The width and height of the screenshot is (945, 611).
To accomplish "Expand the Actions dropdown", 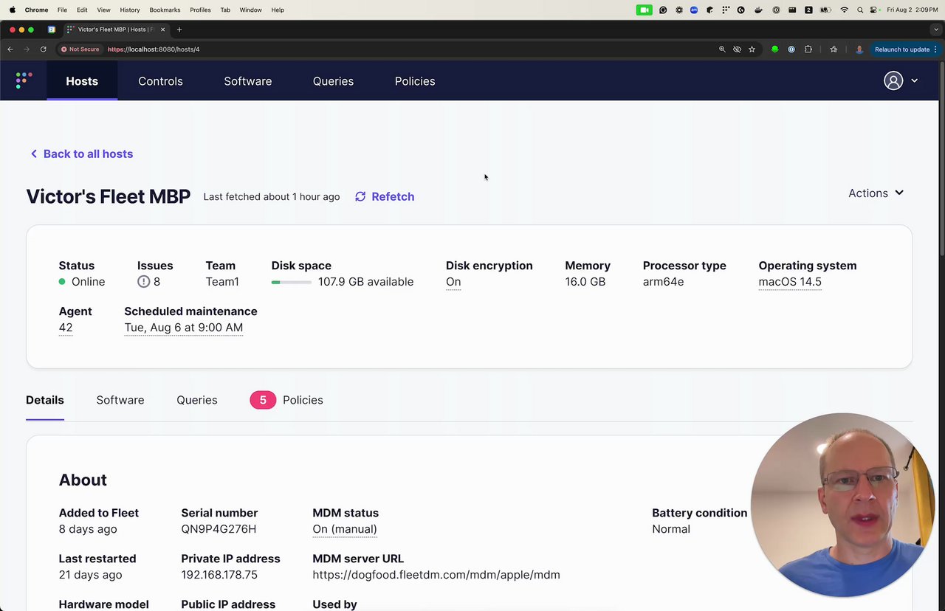I will (x=876, y=193).
